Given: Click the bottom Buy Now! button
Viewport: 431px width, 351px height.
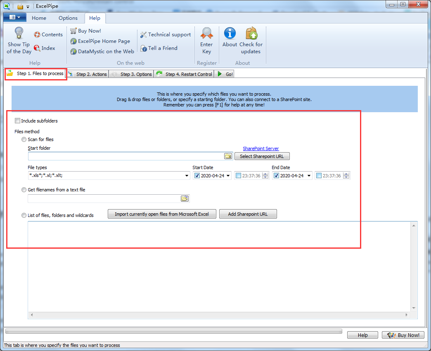Looking at the screenshot, I should (x=403, y=335).
